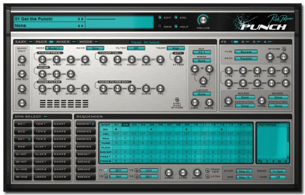
Task: Choose the GROOVE2 pattern button
Action: point(86,132)
